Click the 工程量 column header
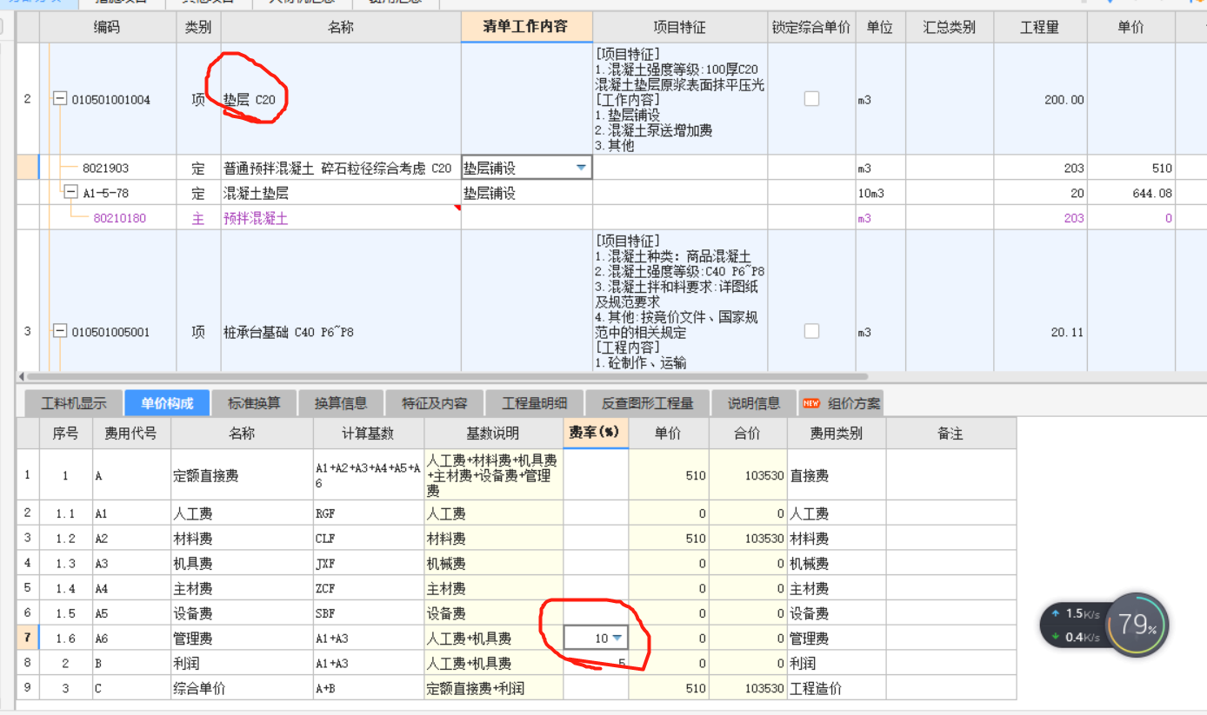 click(x=1040, y=27)
